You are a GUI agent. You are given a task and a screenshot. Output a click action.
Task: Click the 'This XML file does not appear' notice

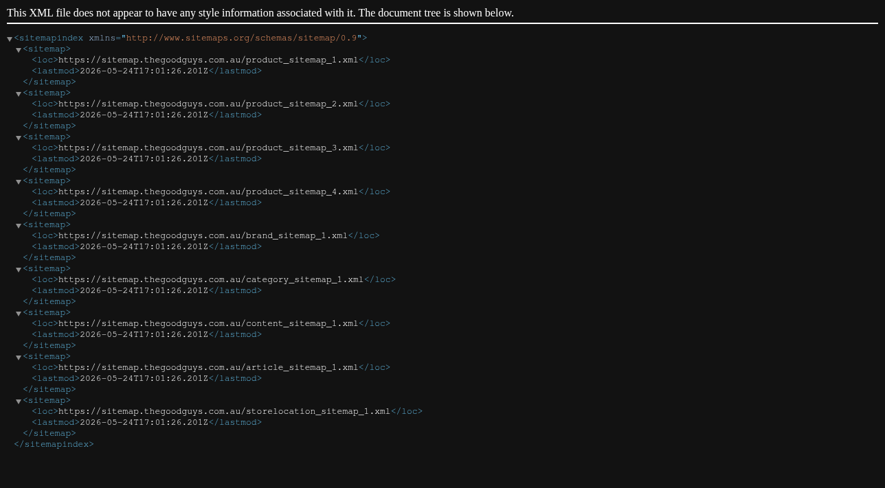[x=260, y=13]
